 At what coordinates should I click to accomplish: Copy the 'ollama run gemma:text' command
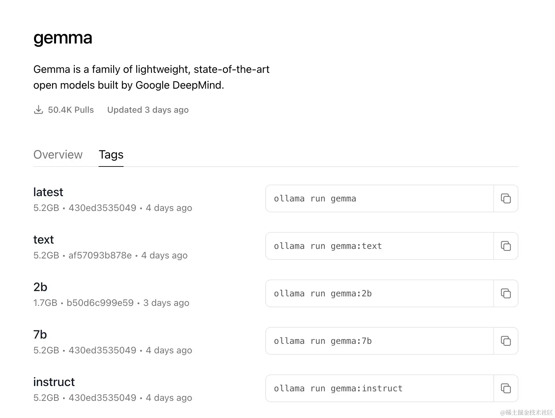[x=506, y=246]
